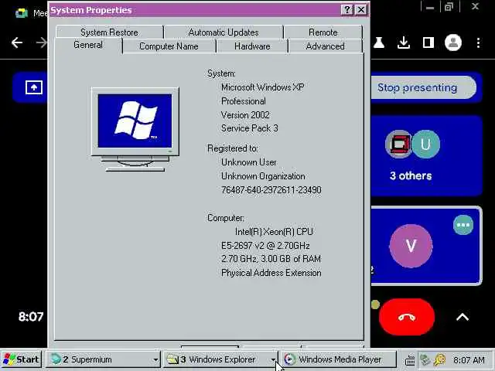Click the Microsoft Windows XP text
This screenshot has height=371, width=495.
coord(263,87)
